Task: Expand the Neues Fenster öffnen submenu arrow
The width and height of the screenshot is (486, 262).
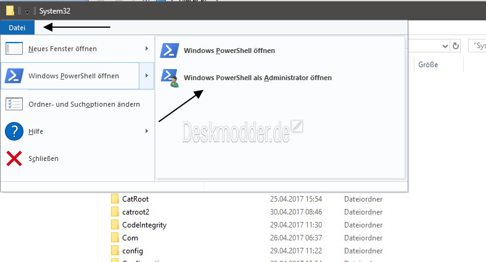Action: coord(147,49)
